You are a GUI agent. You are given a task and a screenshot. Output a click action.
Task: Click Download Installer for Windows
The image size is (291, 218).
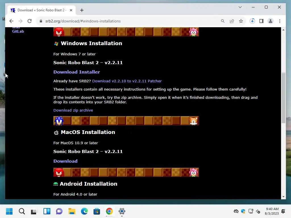pyautogui.click(x=77, y=72)
